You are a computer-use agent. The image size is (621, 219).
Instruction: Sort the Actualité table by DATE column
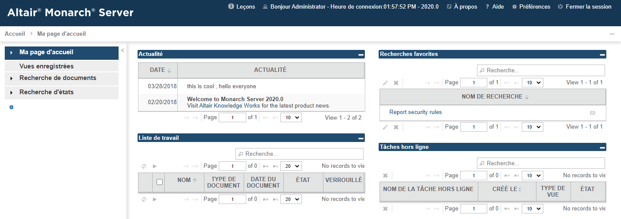coord(158,70)
